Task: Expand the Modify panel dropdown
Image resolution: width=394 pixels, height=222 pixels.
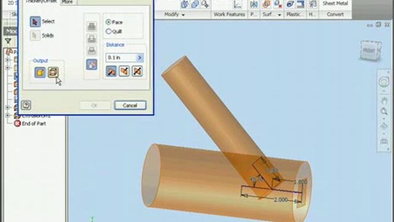Action: (183, 15)
